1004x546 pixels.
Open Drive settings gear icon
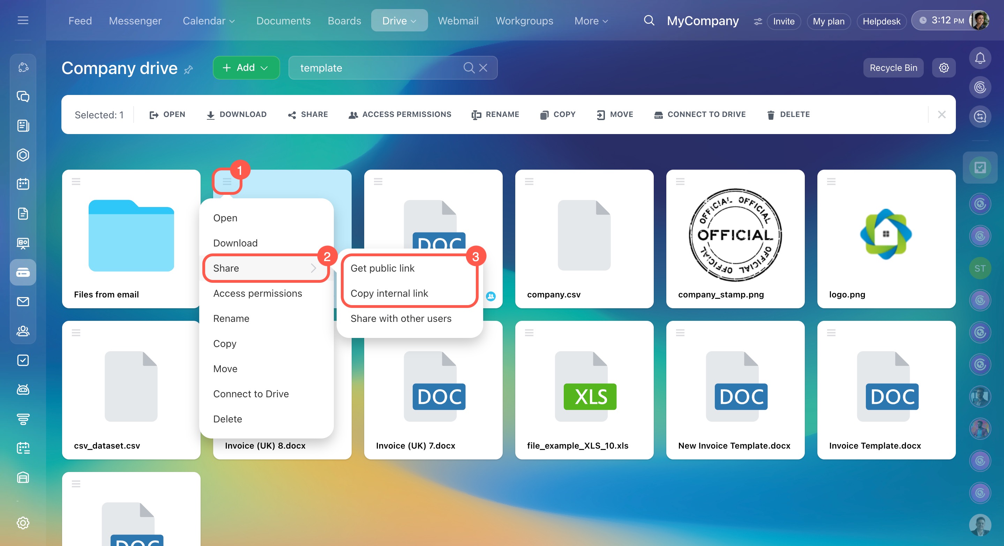943,68
